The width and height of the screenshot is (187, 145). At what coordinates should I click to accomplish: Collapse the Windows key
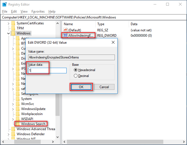[8, 33]
